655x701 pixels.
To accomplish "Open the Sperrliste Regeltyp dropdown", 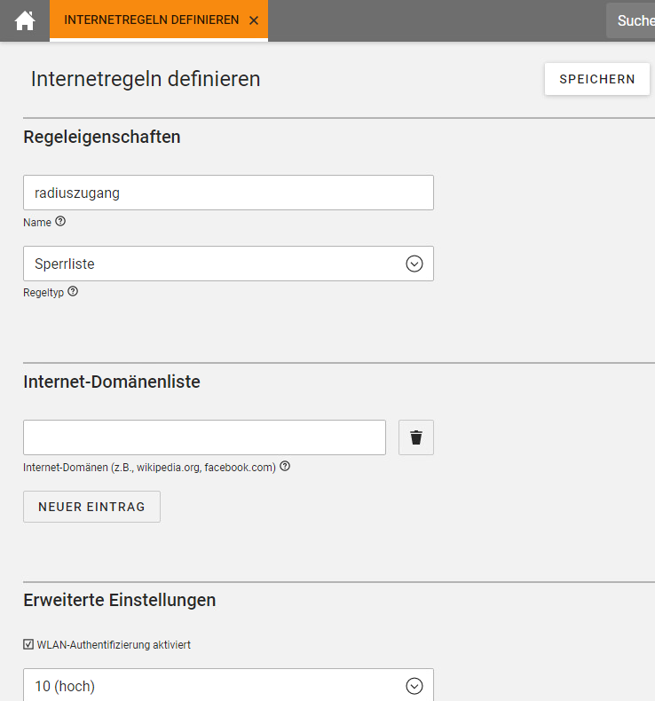I will [x=228, y=264].
